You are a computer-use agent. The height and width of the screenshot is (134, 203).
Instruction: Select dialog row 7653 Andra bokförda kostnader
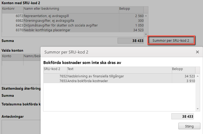pos(119,81)
